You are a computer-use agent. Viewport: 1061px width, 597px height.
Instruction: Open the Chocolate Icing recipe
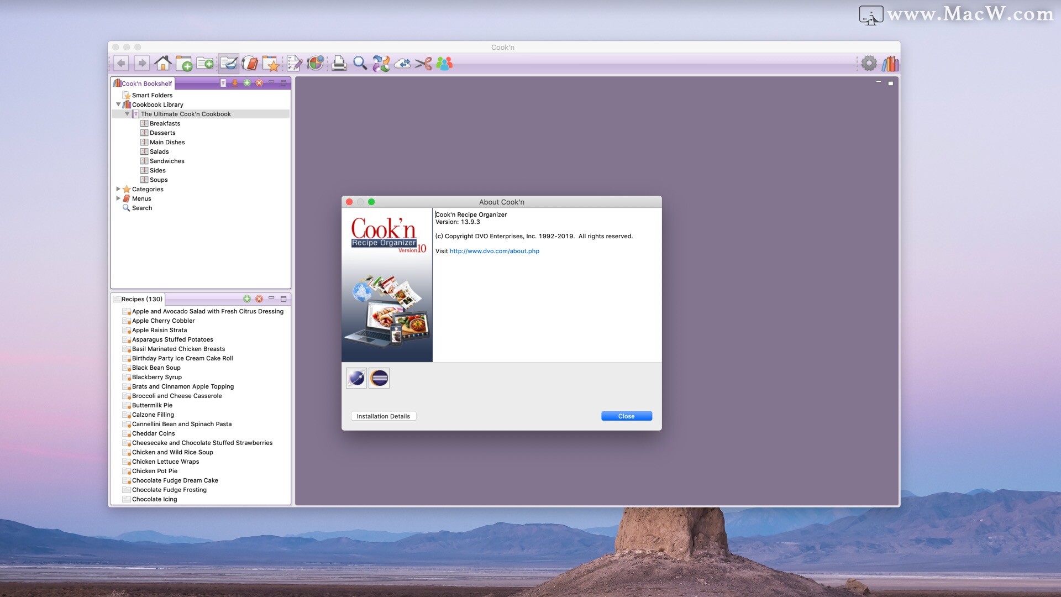click(x=155, y=499)
